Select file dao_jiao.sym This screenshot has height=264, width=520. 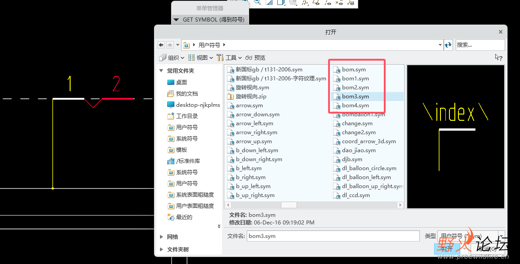pos(355,150)
